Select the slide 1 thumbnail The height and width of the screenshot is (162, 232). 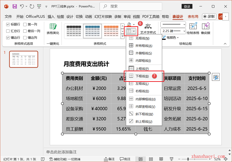(x=24, y=59)
